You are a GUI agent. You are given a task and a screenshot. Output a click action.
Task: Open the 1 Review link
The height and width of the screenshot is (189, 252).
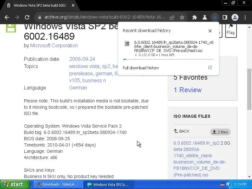(x=187, y=90)
